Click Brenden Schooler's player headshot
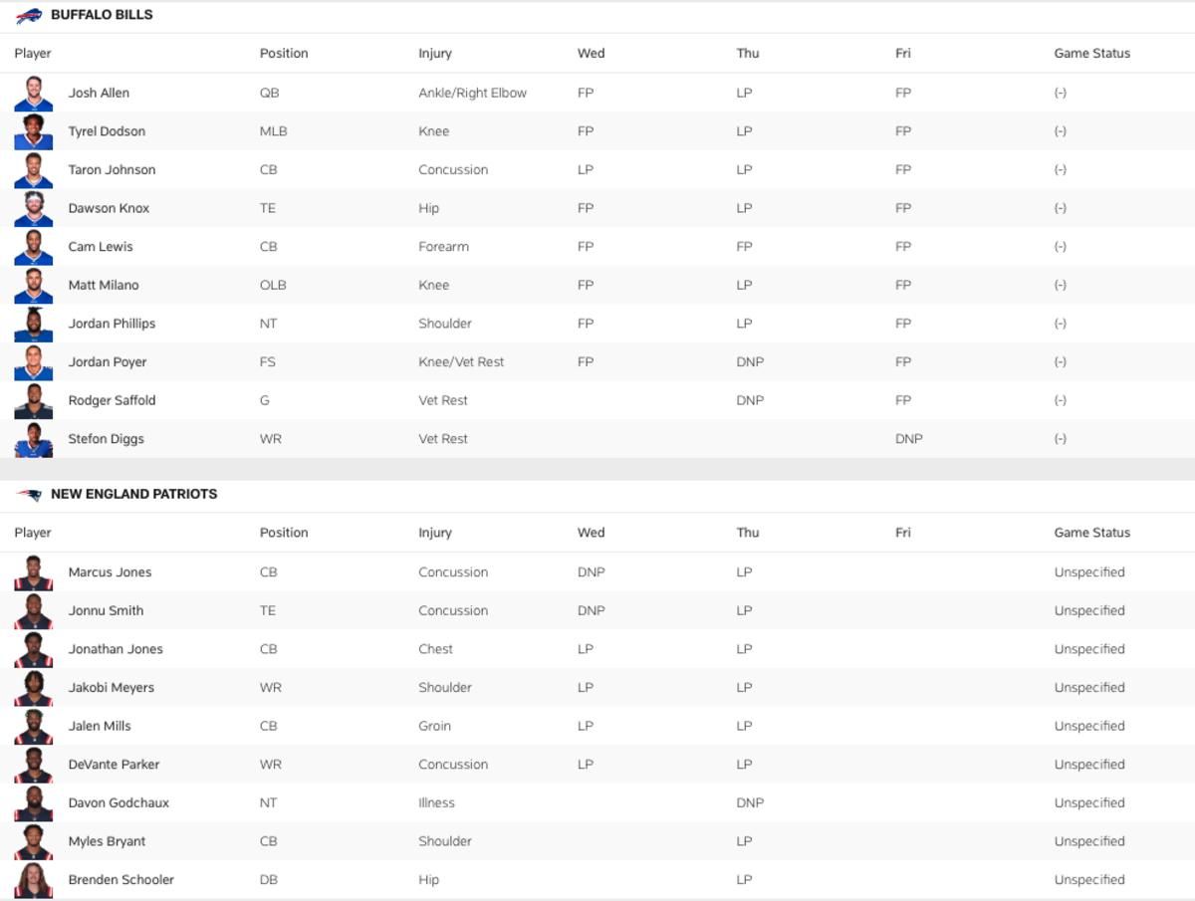This screenshot has width=1195, height=901. coord(34,880)
